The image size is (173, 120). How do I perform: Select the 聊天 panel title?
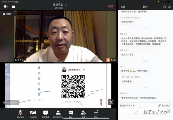[x=145, y=7]
